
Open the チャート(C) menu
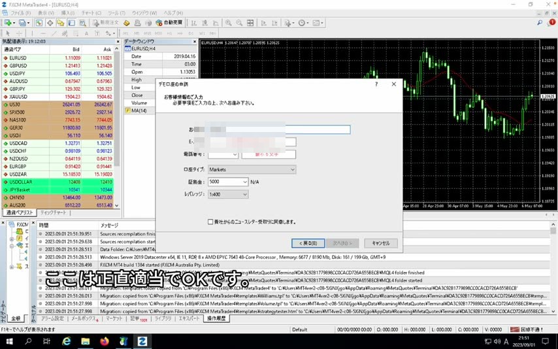coord(91,13)
